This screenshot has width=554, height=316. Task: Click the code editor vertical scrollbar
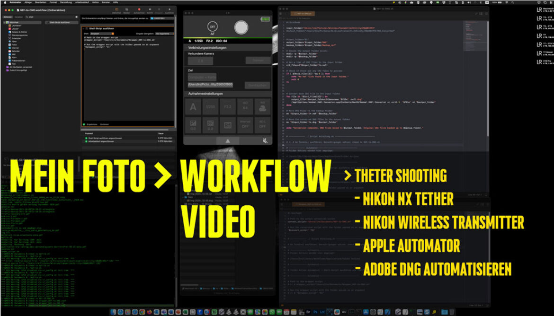coord(488,78)
